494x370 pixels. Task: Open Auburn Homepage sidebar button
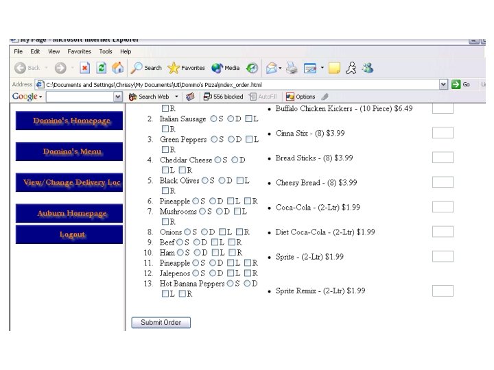[69, 213]
